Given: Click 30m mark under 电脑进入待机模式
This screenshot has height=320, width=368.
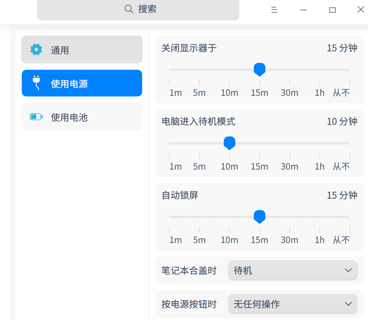Looking at the screenshot, I should [289, 167].
